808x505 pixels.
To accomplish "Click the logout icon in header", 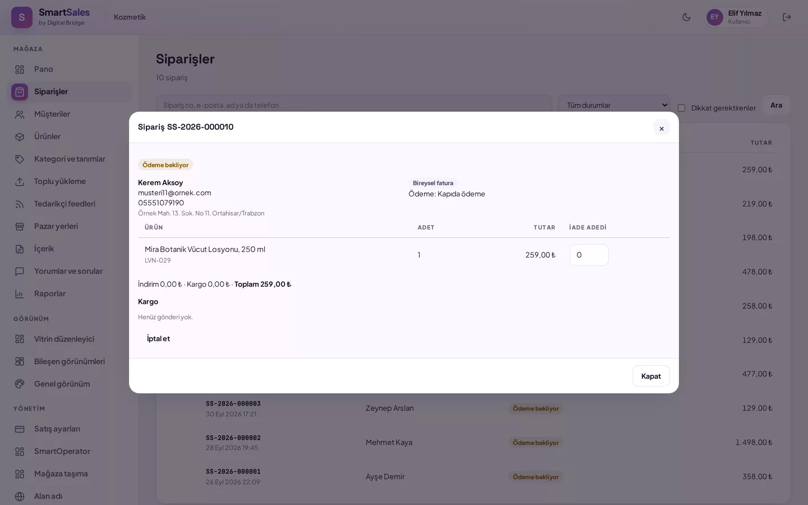I will click(x=787, y=17).
